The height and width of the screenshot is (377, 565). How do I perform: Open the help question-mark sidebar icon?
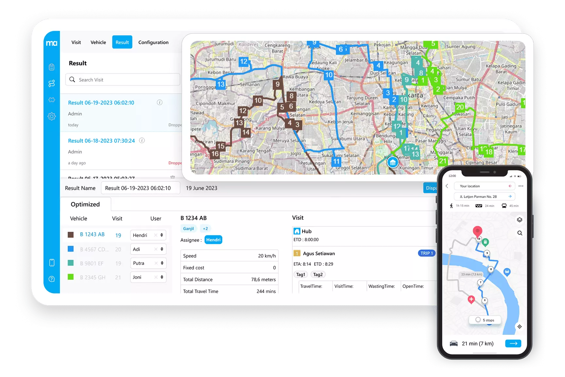click(52, 279)
